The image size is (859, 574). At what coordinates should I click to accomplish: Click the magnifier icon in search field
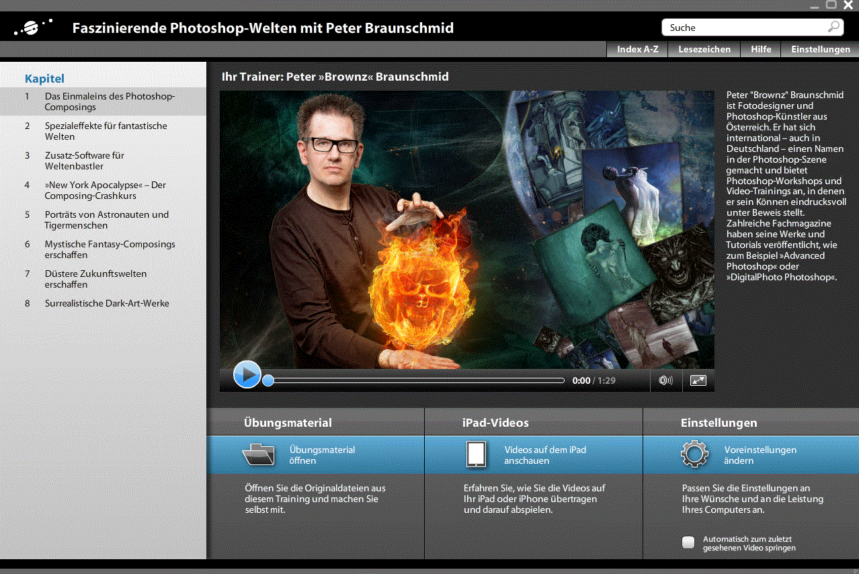point(833,27)
